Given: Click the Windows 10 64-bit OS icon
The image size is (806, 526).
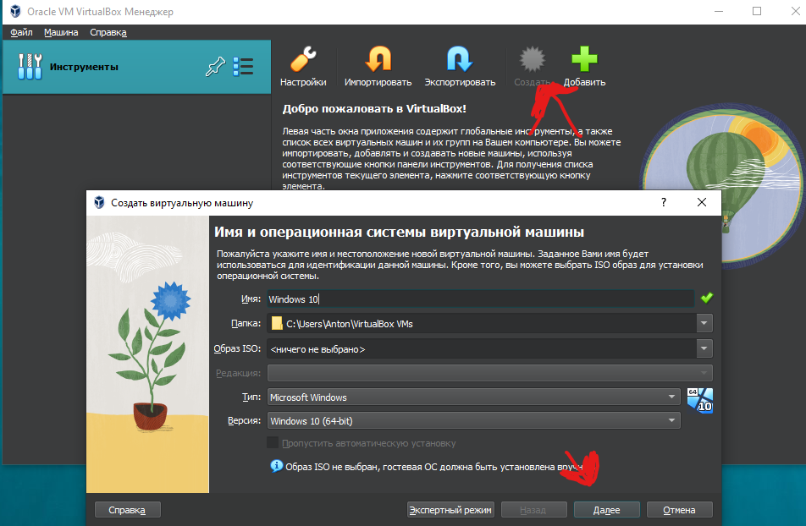Looking at the screenshot, I should pos(699,400).
